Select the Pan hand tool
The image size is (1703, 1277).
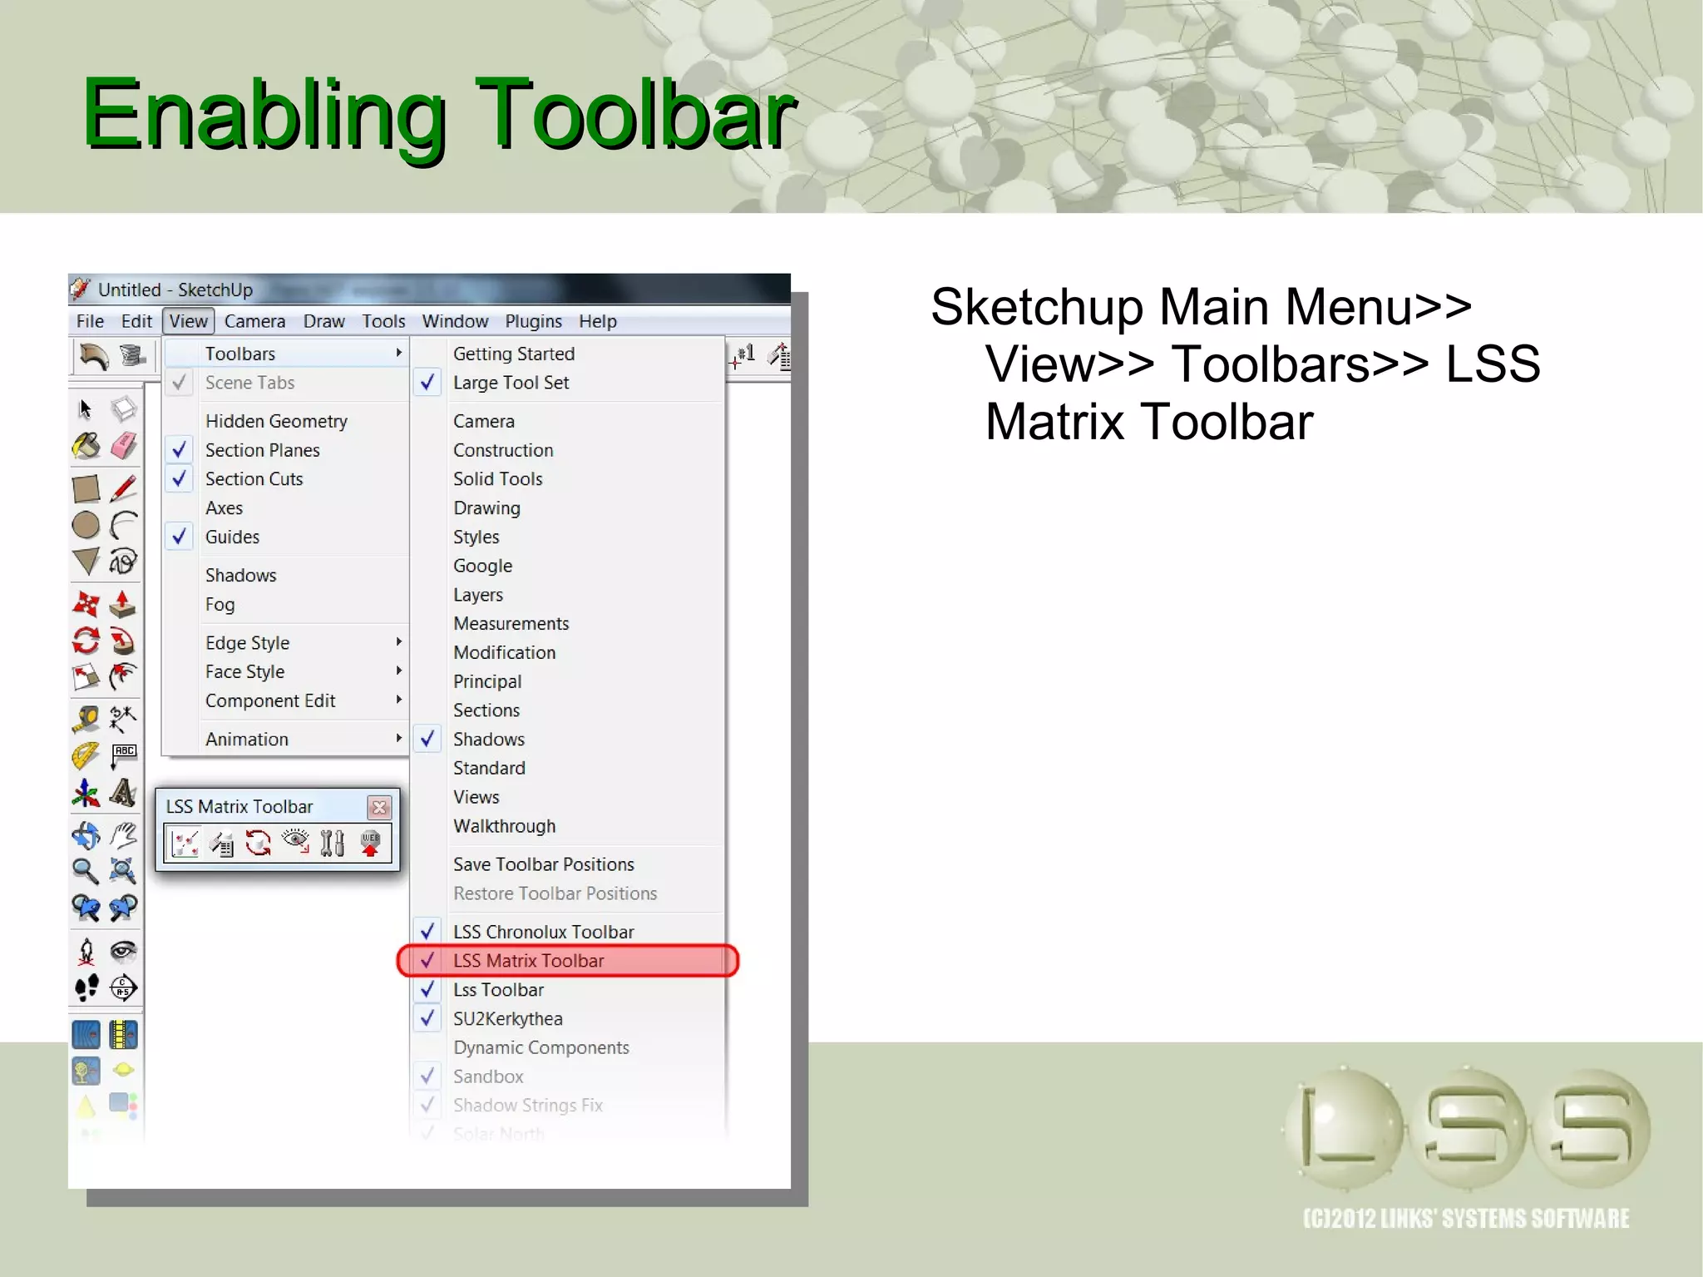point(123,835)
